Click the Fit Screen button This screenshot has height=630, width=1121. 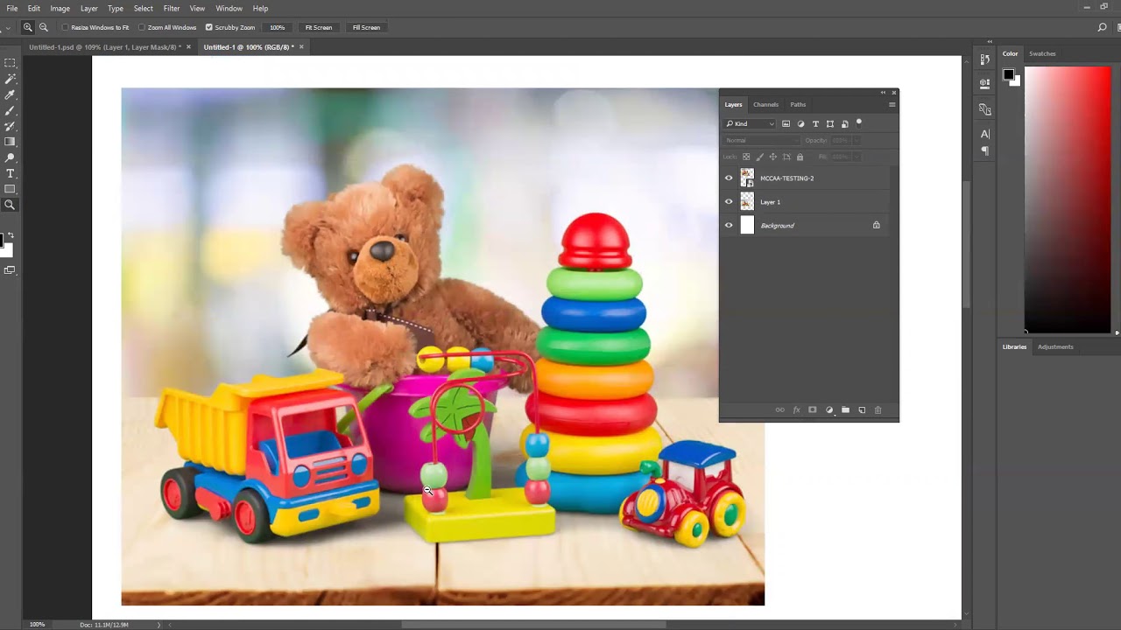point(319,27)
